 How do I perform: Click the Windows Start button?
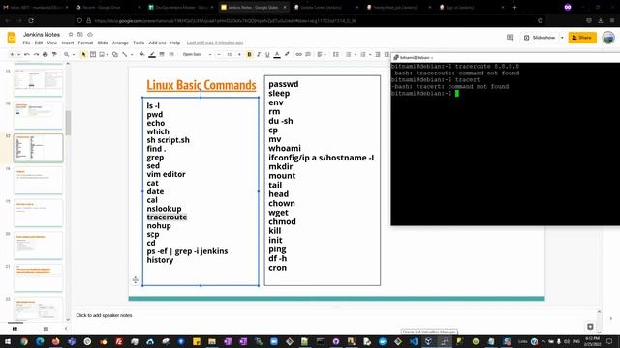(x=8, y=341)
